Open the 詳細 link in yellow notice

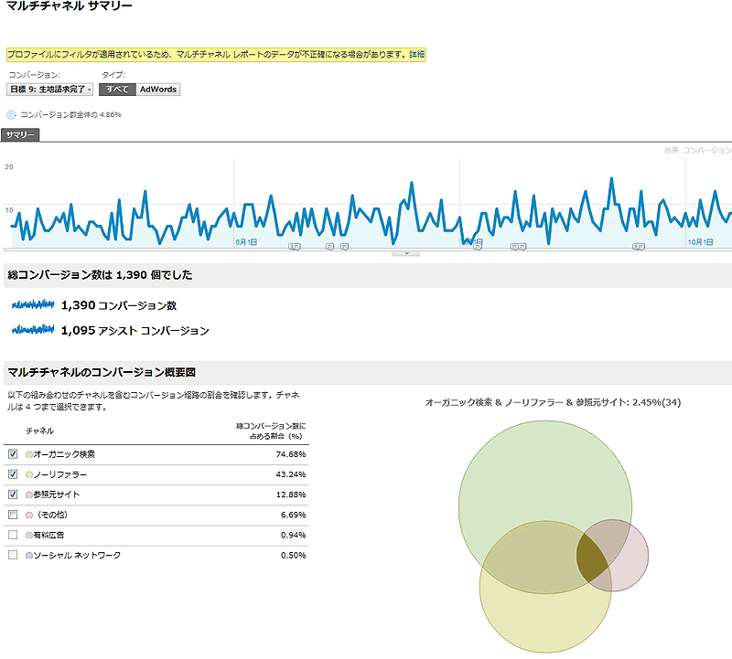[x=416, y=55]
